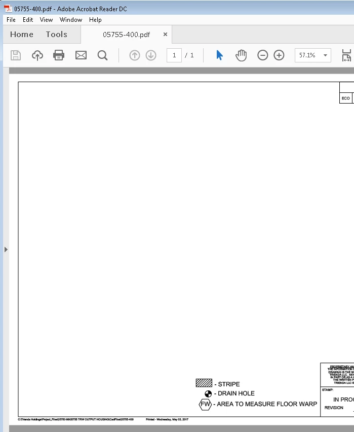
Task: Click AREA TO MEASURE FLOOR WARP text
Action: click(267, 404)
